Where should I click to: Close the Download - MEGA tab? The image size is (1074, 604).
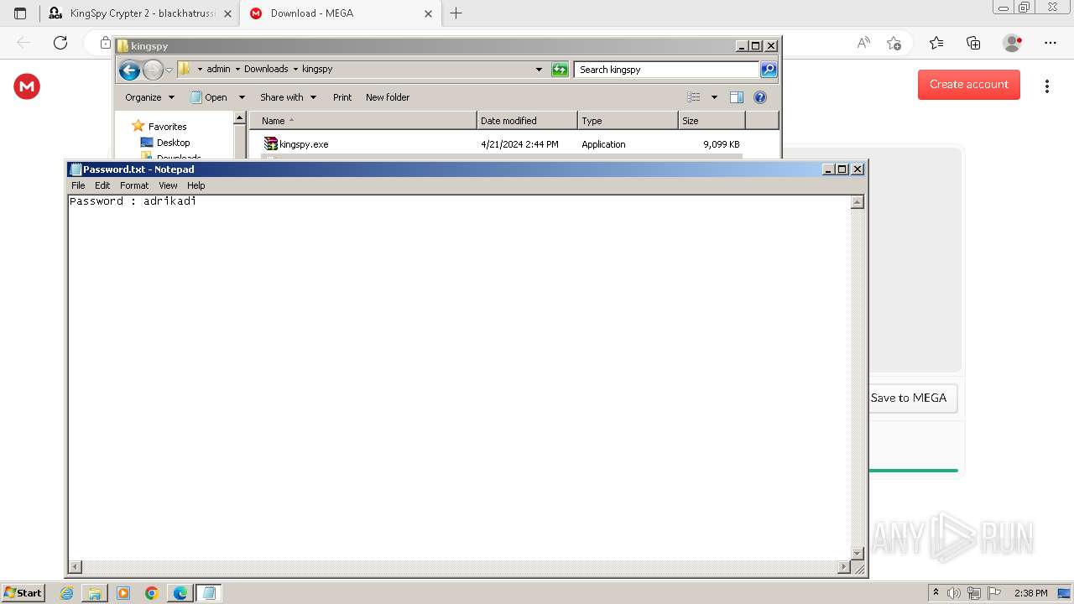[428, 13]
